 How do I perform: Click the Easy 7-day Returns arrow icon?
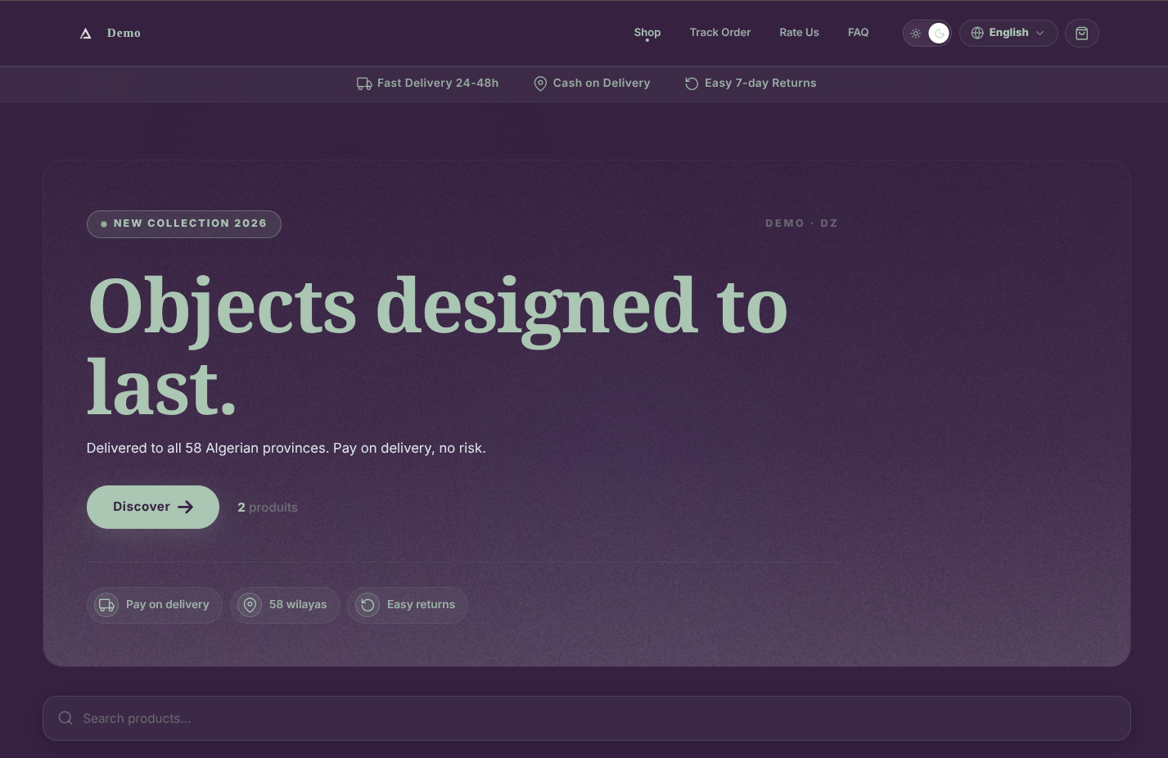[x=692, y=83]
